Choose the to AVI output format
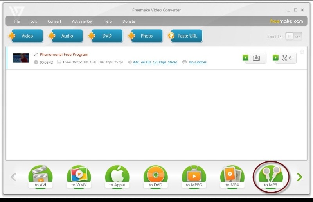Viewport: 313px width, 202px height. click(x=41, y=177)
